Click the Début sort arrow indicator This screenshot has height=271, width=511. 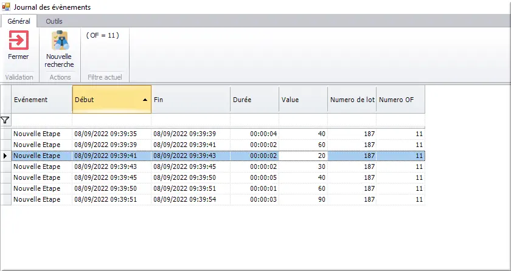coord(145,100)
